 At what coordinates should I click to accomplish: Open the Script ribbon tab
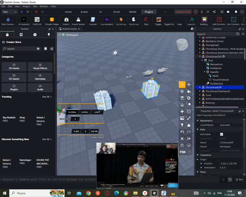pos(117,12)
